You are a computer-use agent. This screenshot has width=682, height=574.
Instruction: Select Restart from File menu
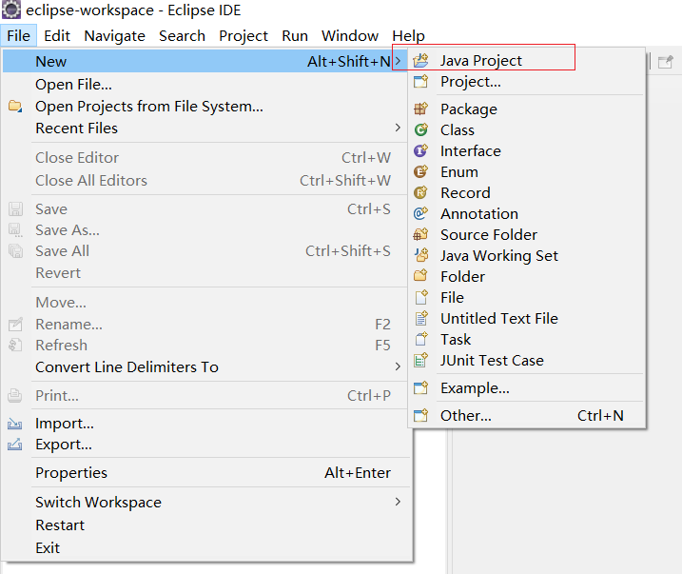[60, 525]
